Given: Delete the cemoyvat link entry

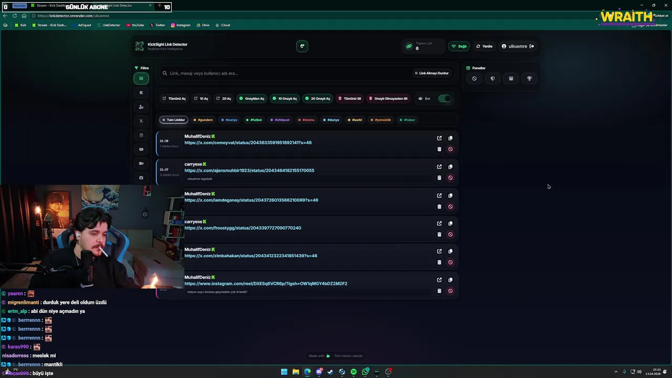Looking at the screenshot, I should point(439,149).
